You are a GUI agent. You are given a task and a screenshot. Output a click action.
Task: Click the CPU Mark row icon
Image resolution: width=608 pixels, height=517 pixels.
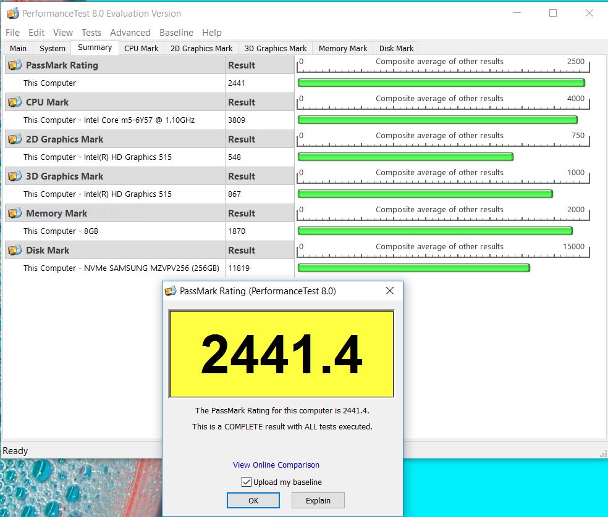coord(15,102)
